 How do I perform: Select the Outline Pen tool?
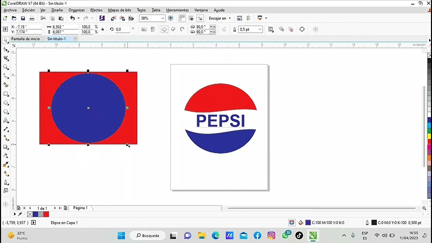(6, 182)
